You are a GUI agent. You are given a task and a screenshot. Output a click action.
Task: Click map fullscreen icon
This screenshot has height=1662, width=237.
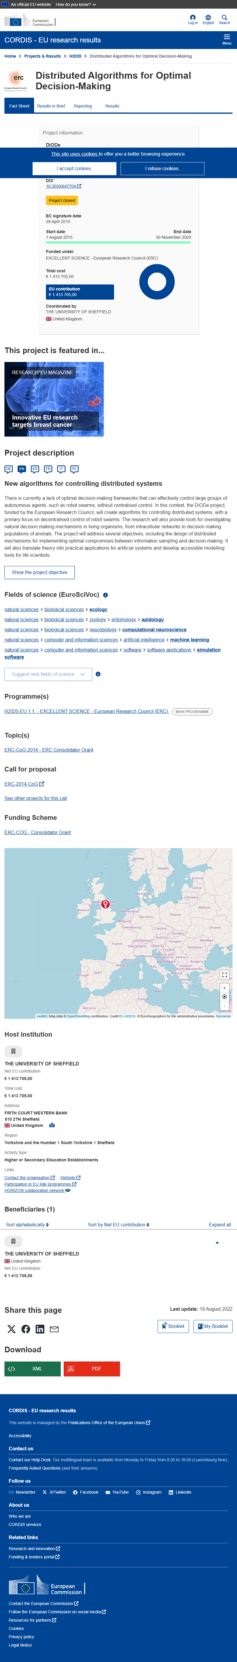[x=224, y=974]
